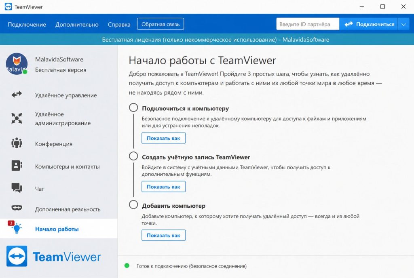Click the Подключиться button

369,24
